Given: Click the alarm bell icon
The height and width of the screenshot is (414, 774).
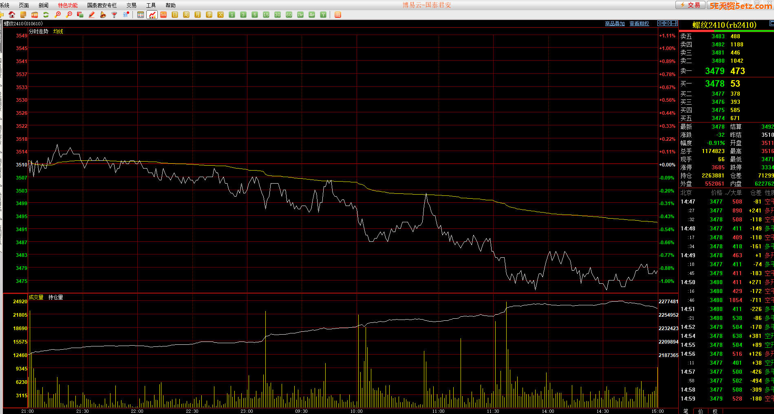Looking at the screenshot, I should click(103, 15).
